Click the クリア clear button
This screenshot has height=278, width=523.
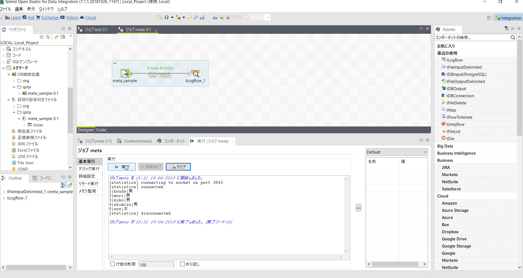coord(178,167)
